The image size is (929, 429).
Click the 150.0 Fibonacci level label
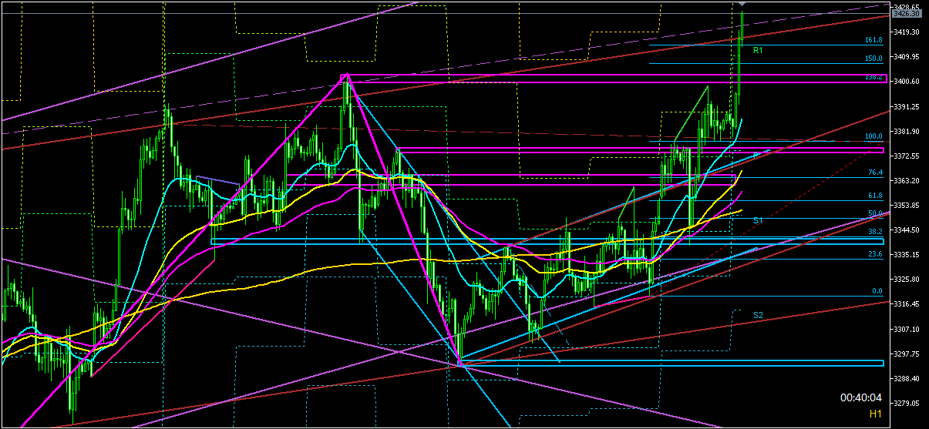(x=873, y=59)
